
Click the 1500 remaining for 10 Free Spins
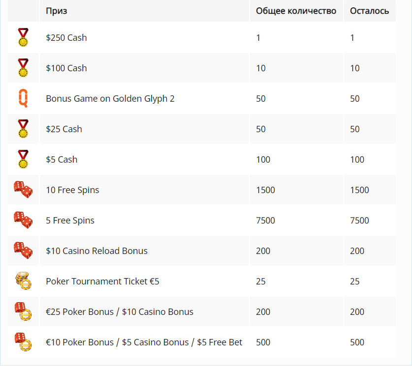tap(359, 190)
